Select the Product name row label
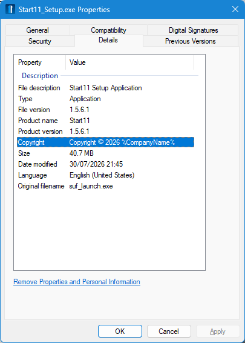Viewport: 245px width, 343px height. (x=38, y=121)
